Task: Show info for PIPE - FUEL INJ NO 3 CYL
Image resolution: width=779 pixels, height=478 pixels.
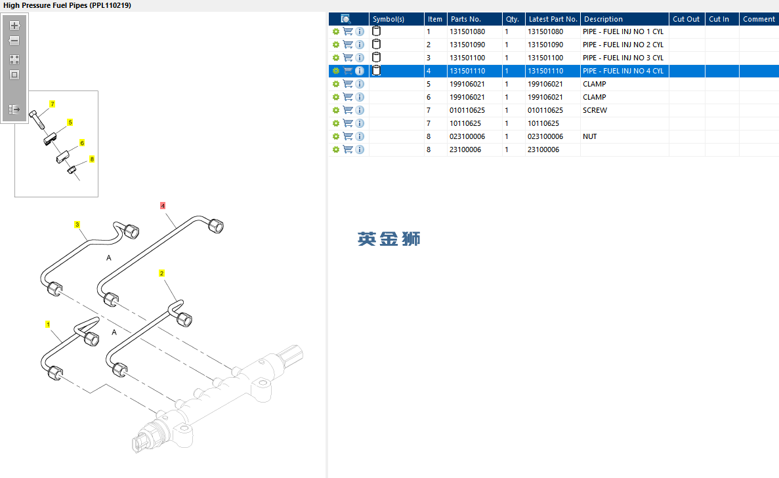Action: (x=360, y=58)
